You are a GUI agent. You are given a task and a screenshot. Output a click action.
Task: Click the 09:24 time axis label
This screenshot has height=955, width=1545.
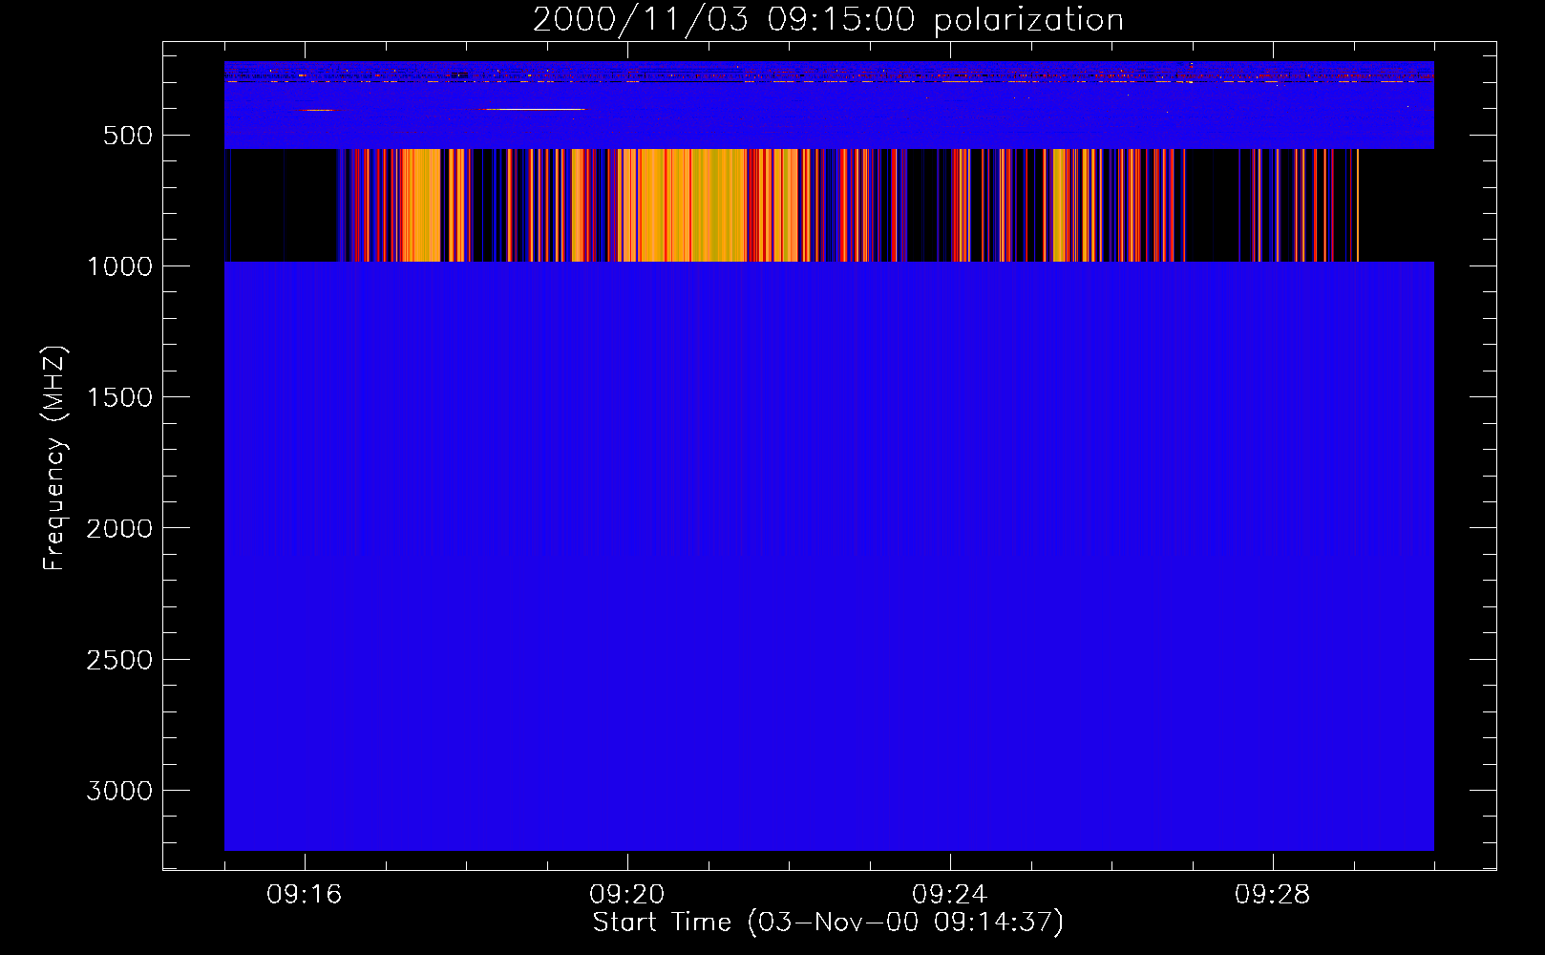click(949, 895)
